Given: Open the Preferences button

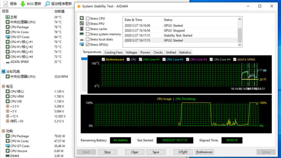Looking at the screenshot, I should [x=204, y=152].
